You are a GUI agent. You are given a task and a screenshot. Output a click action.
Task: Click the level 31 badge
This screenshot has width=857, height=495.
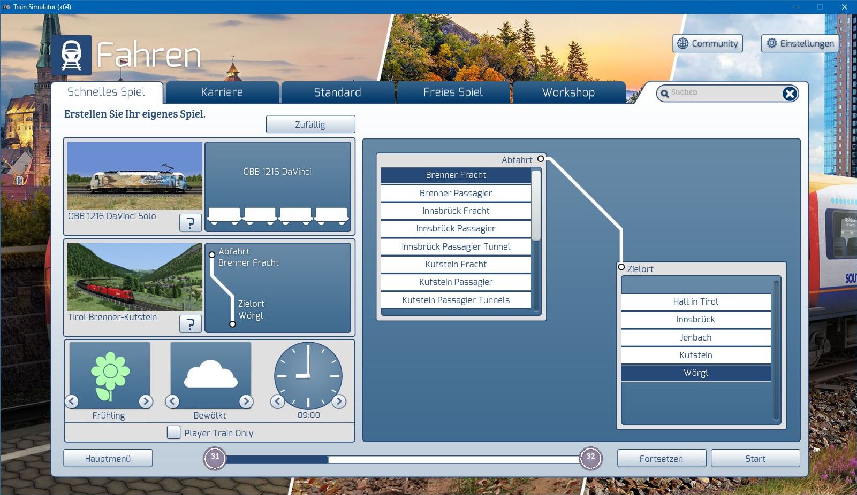tap(215, 458)
